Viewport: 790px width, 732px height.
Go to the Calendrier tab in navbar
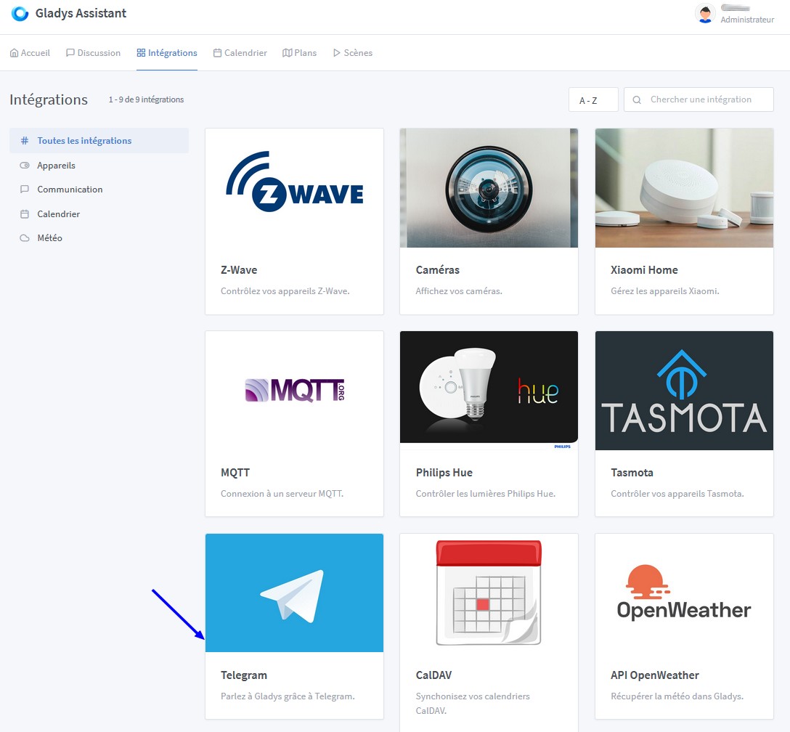240,53
